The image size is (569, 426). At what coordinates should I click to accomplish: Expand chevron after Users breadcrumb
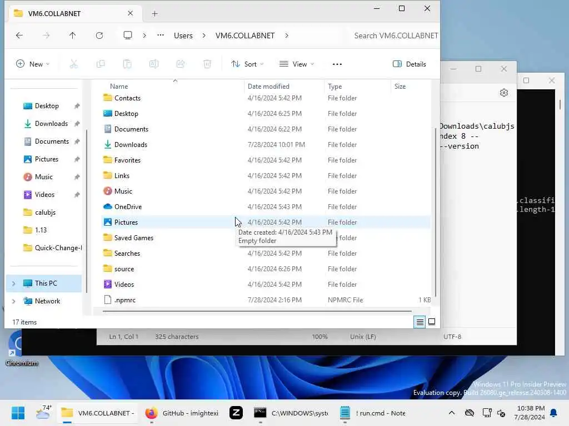click(x=204, y=35)
